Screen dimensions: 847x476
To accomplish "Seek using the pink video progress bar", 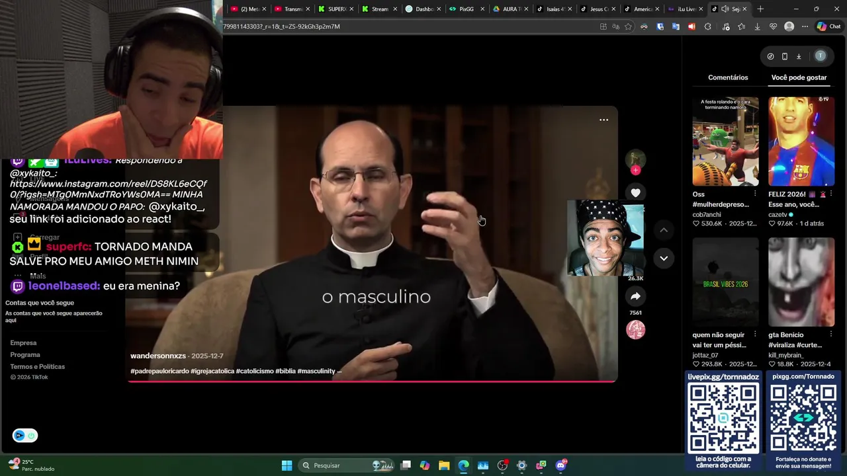I will (373, 381).
